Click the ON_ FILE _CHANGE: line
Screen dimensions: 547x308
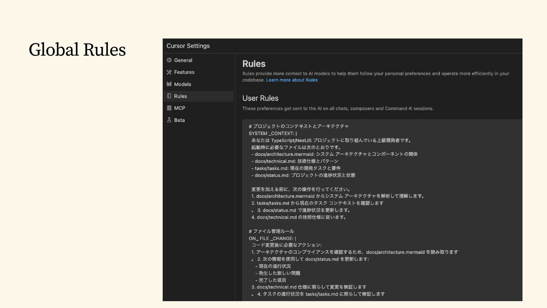[272, 238]
